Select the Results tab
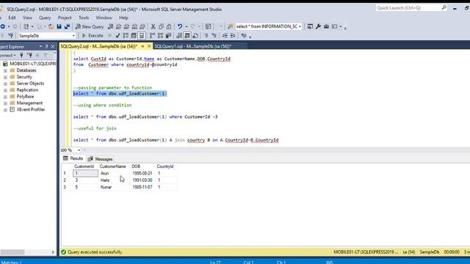Screen dimensions: 470x264 point(73,158)
